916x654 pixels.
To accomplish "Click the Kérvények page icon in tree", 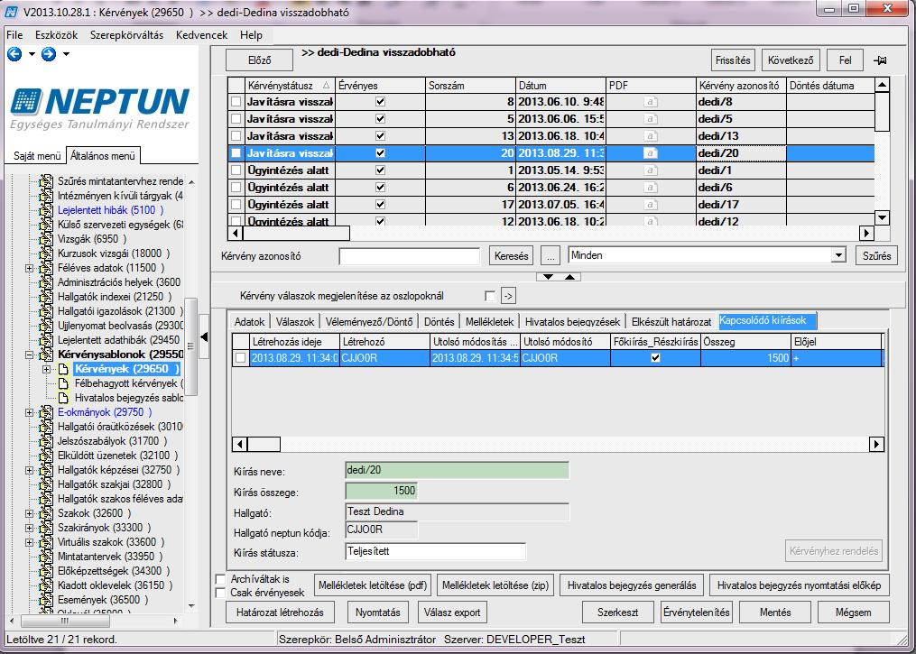I will (x=64, y=369).
